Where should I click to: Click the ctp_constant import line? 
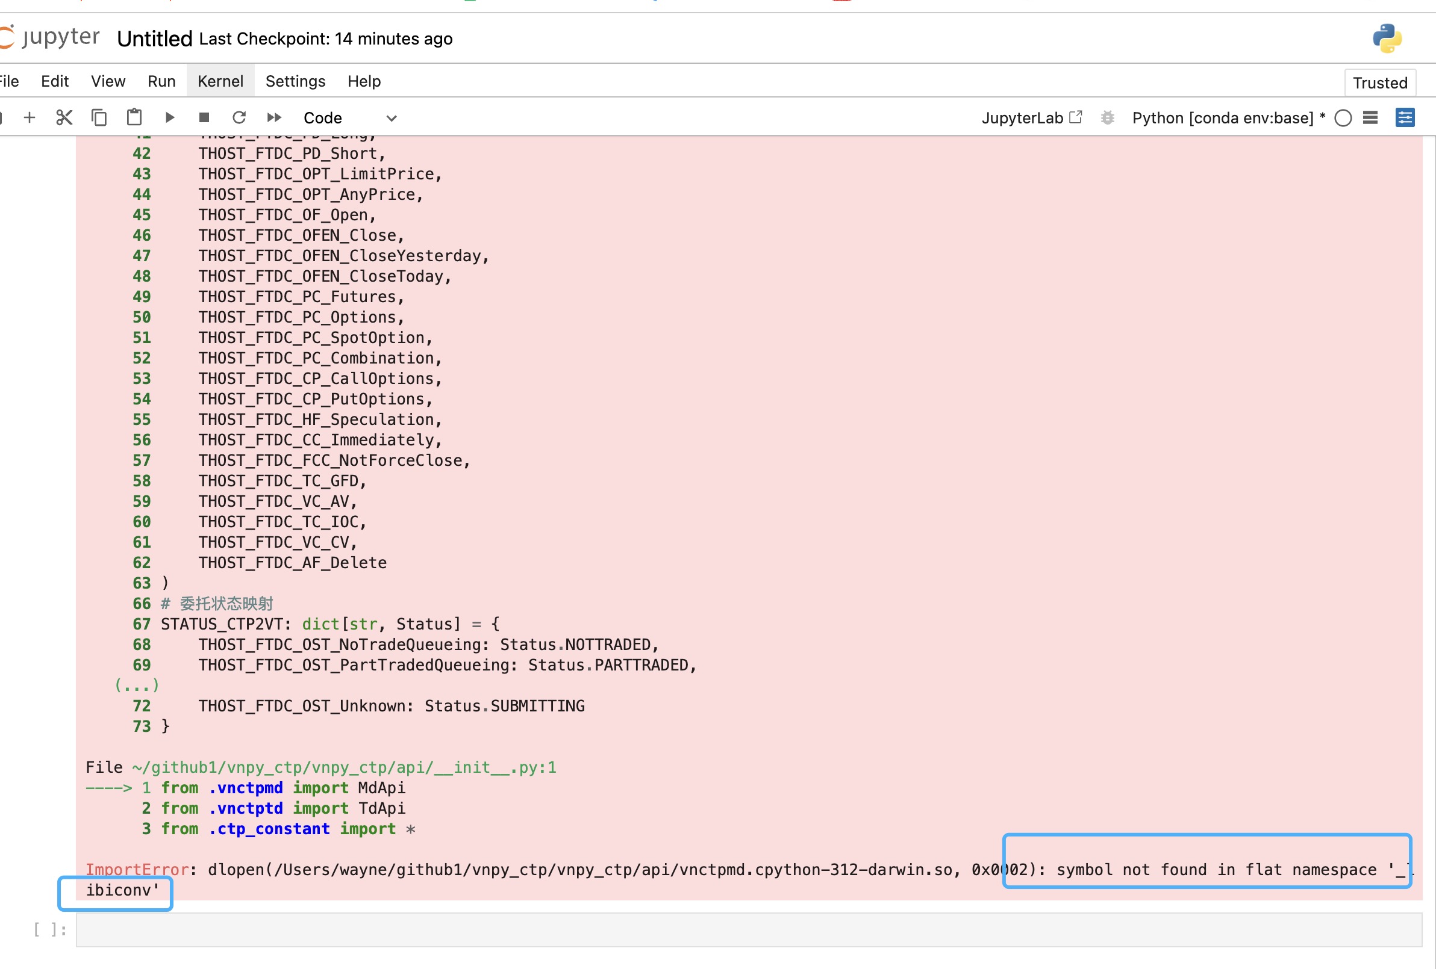tap(288, 828)
